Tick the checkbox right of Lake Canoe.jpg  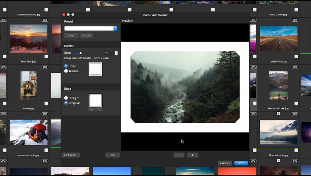click(296, 10)
